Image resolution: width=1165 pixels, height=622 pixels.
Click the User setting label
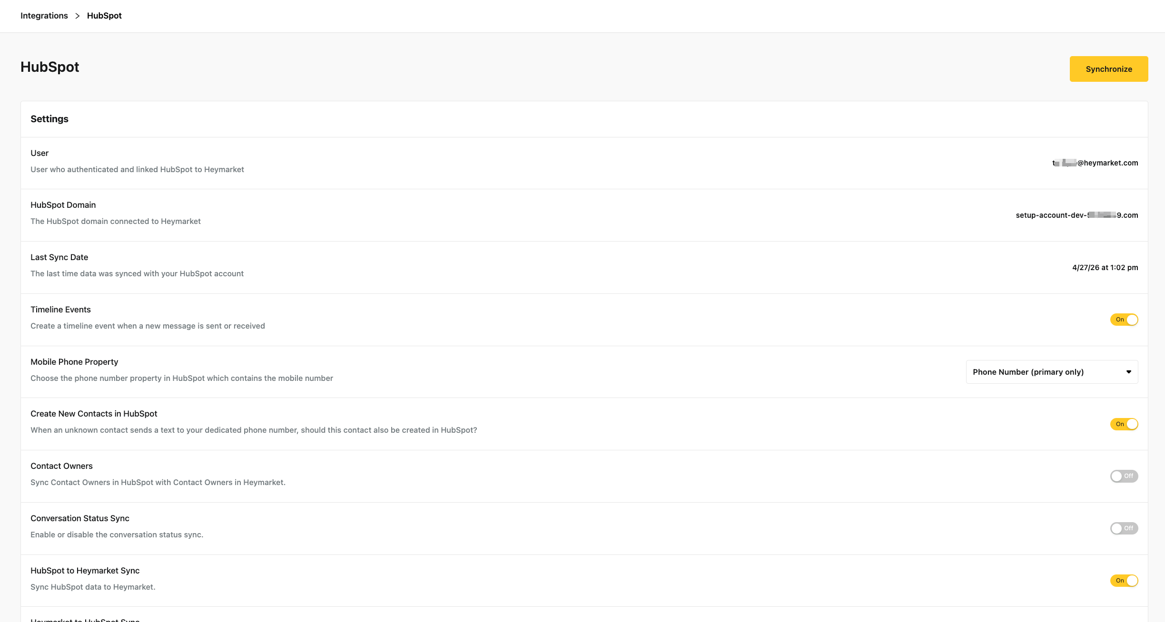pos(39,153)
